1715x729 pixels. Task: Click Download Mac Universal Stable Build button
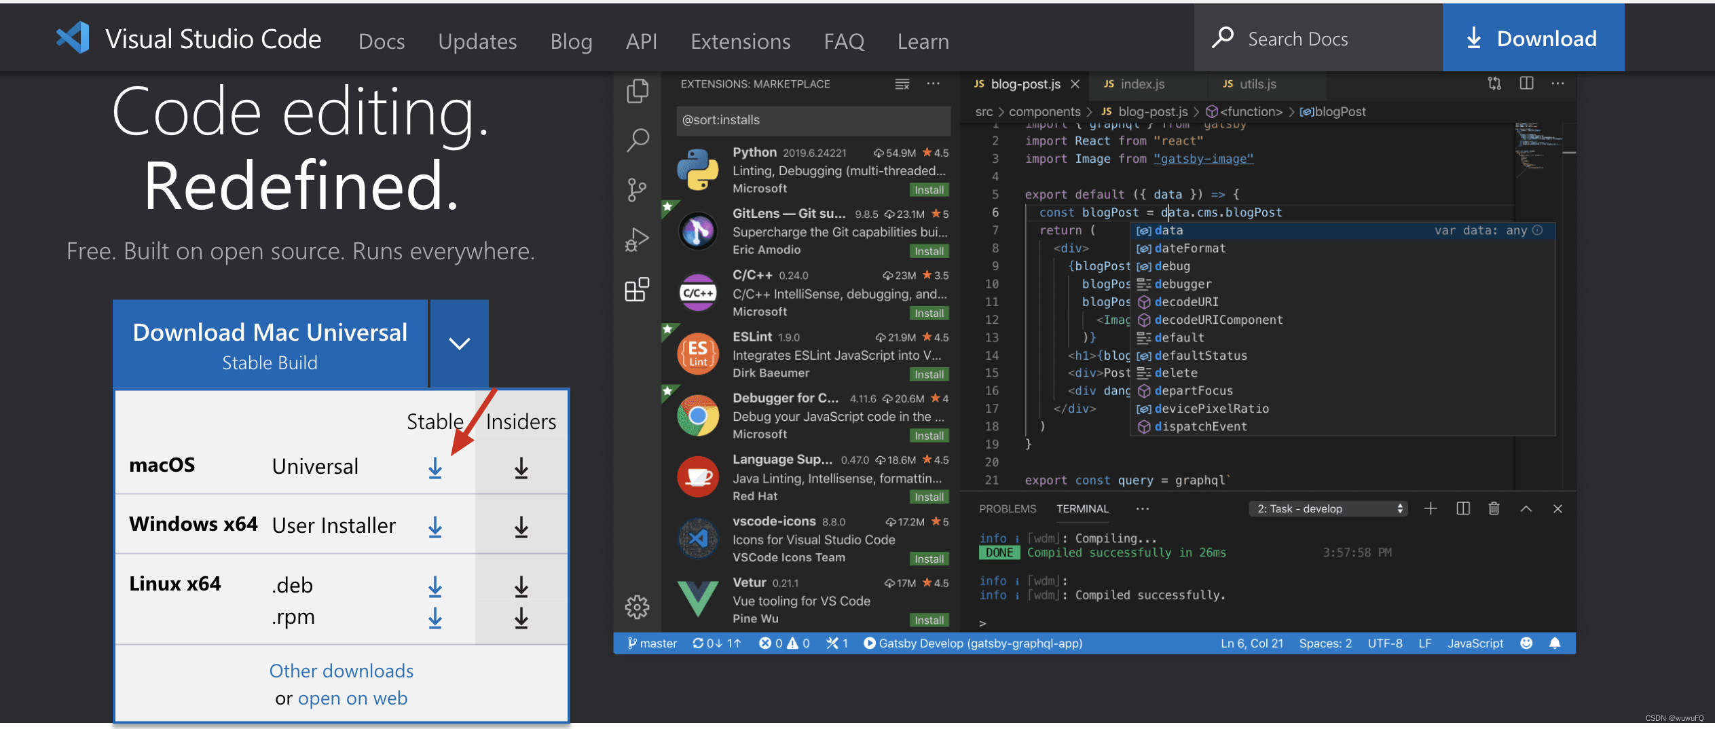tap(270, 343)
